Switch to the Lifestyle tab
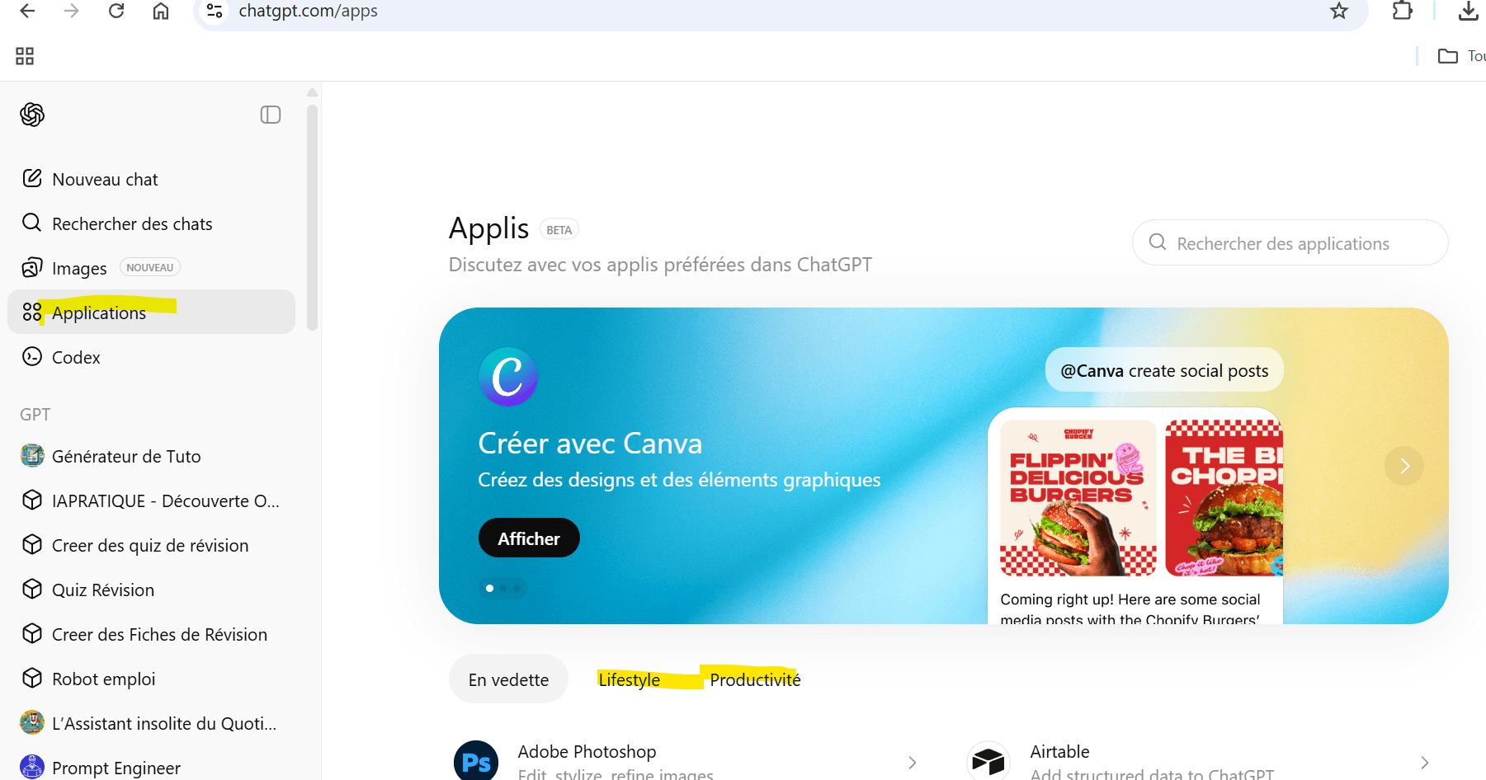1486x780 pixels. (629, 680)
